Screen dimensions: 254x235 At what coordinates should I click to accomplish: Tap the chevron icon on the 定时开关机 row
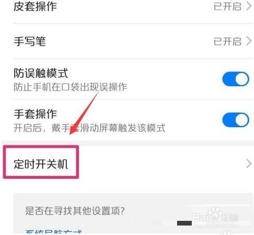tap(249, 164)
